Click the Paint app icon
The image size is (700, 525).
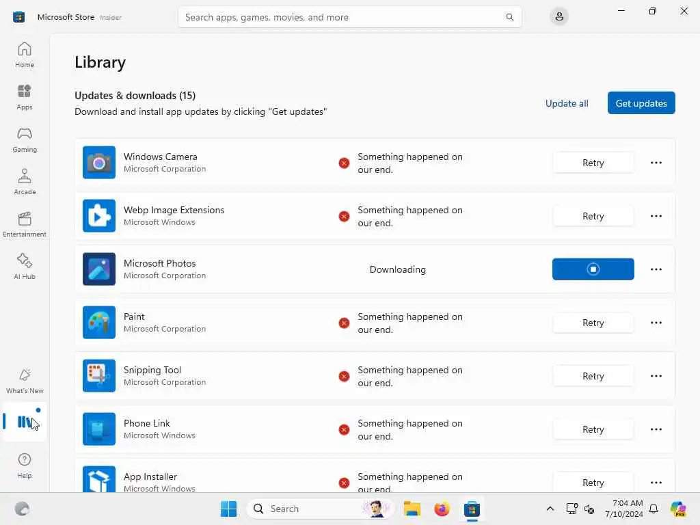99,323
